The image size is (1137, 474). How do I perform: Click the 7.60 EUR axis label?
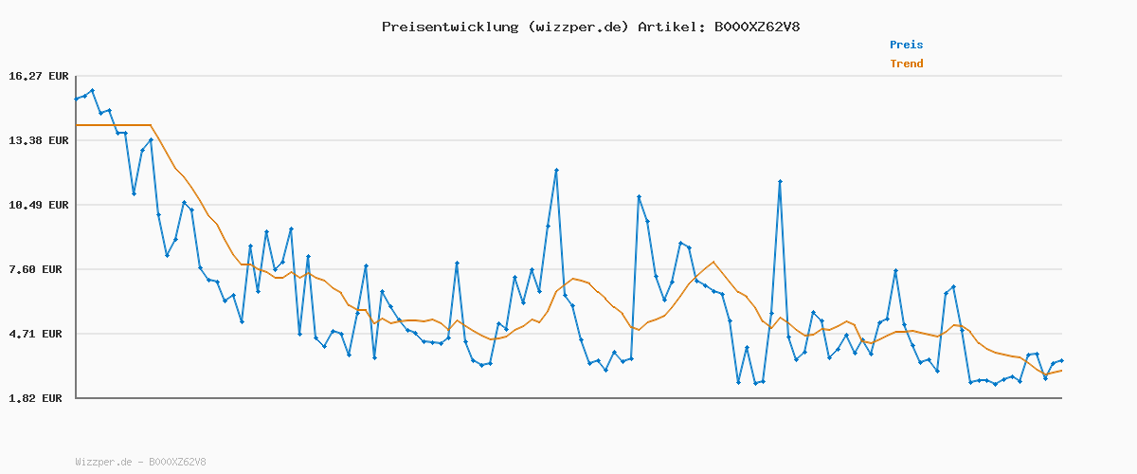pyautogui.click(x=38, y=269)
